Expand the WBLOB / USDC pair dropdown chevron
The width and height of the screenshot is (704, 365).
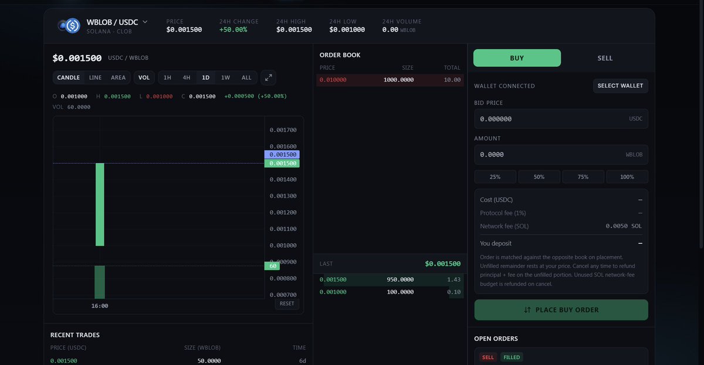pos(145,22)
